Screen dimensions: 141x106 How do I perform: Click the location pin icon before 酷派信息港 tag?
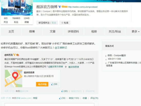point(66,67)
